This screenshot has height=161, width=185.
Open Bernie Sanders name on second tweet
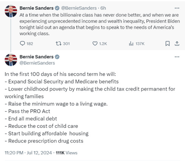click(36, 57)
